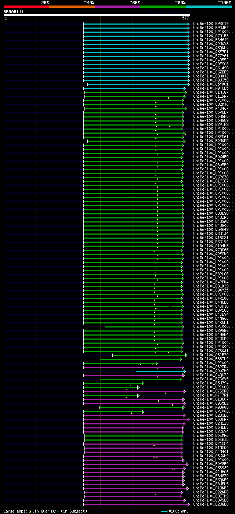The height and width of the screenshot is (514, 235).
Task: Click the UniRef100_B4DZP5 label
Action: pos(211,217)
